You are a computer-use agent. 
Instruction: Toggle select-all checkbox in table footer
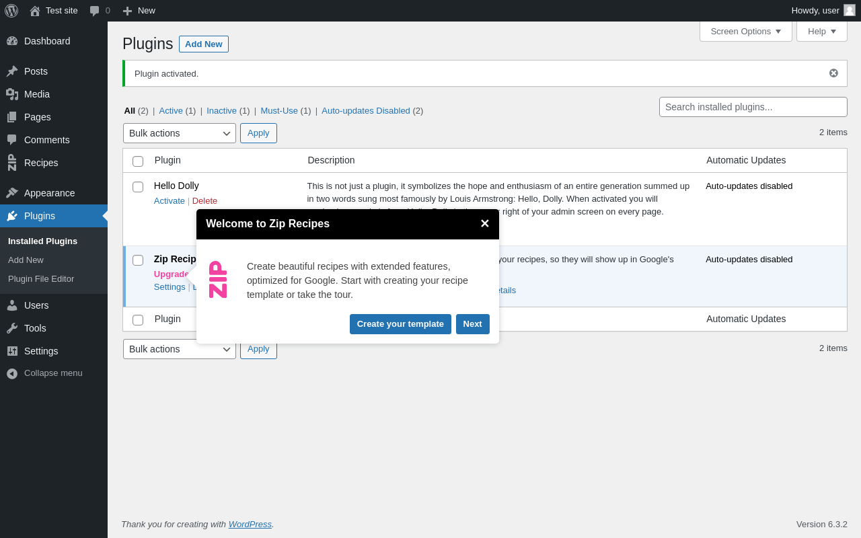coord(138,320)
